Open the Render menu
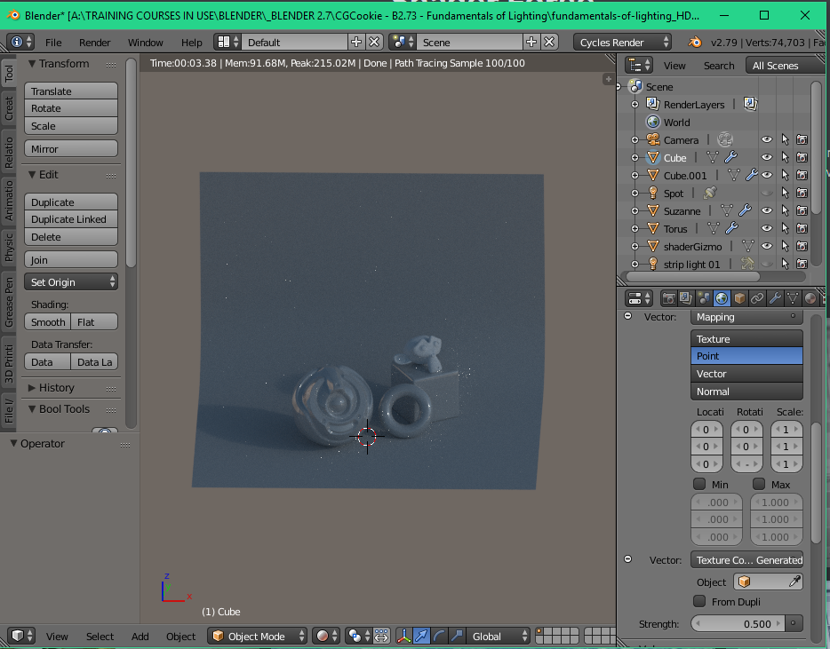Viewport: 830px width, 649px height. click(94, 41)
